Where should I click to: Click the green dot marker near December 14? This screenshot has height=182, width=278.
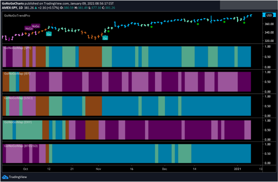click(x=198, y=24)
